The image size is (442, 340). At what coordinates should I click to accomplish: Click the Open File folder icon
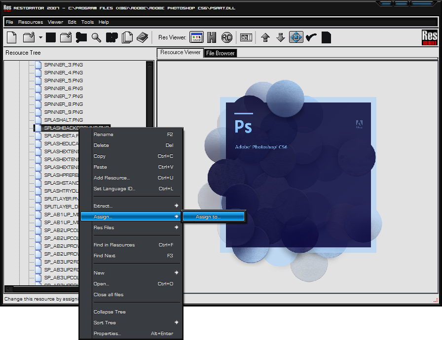(x=29, y=37)
